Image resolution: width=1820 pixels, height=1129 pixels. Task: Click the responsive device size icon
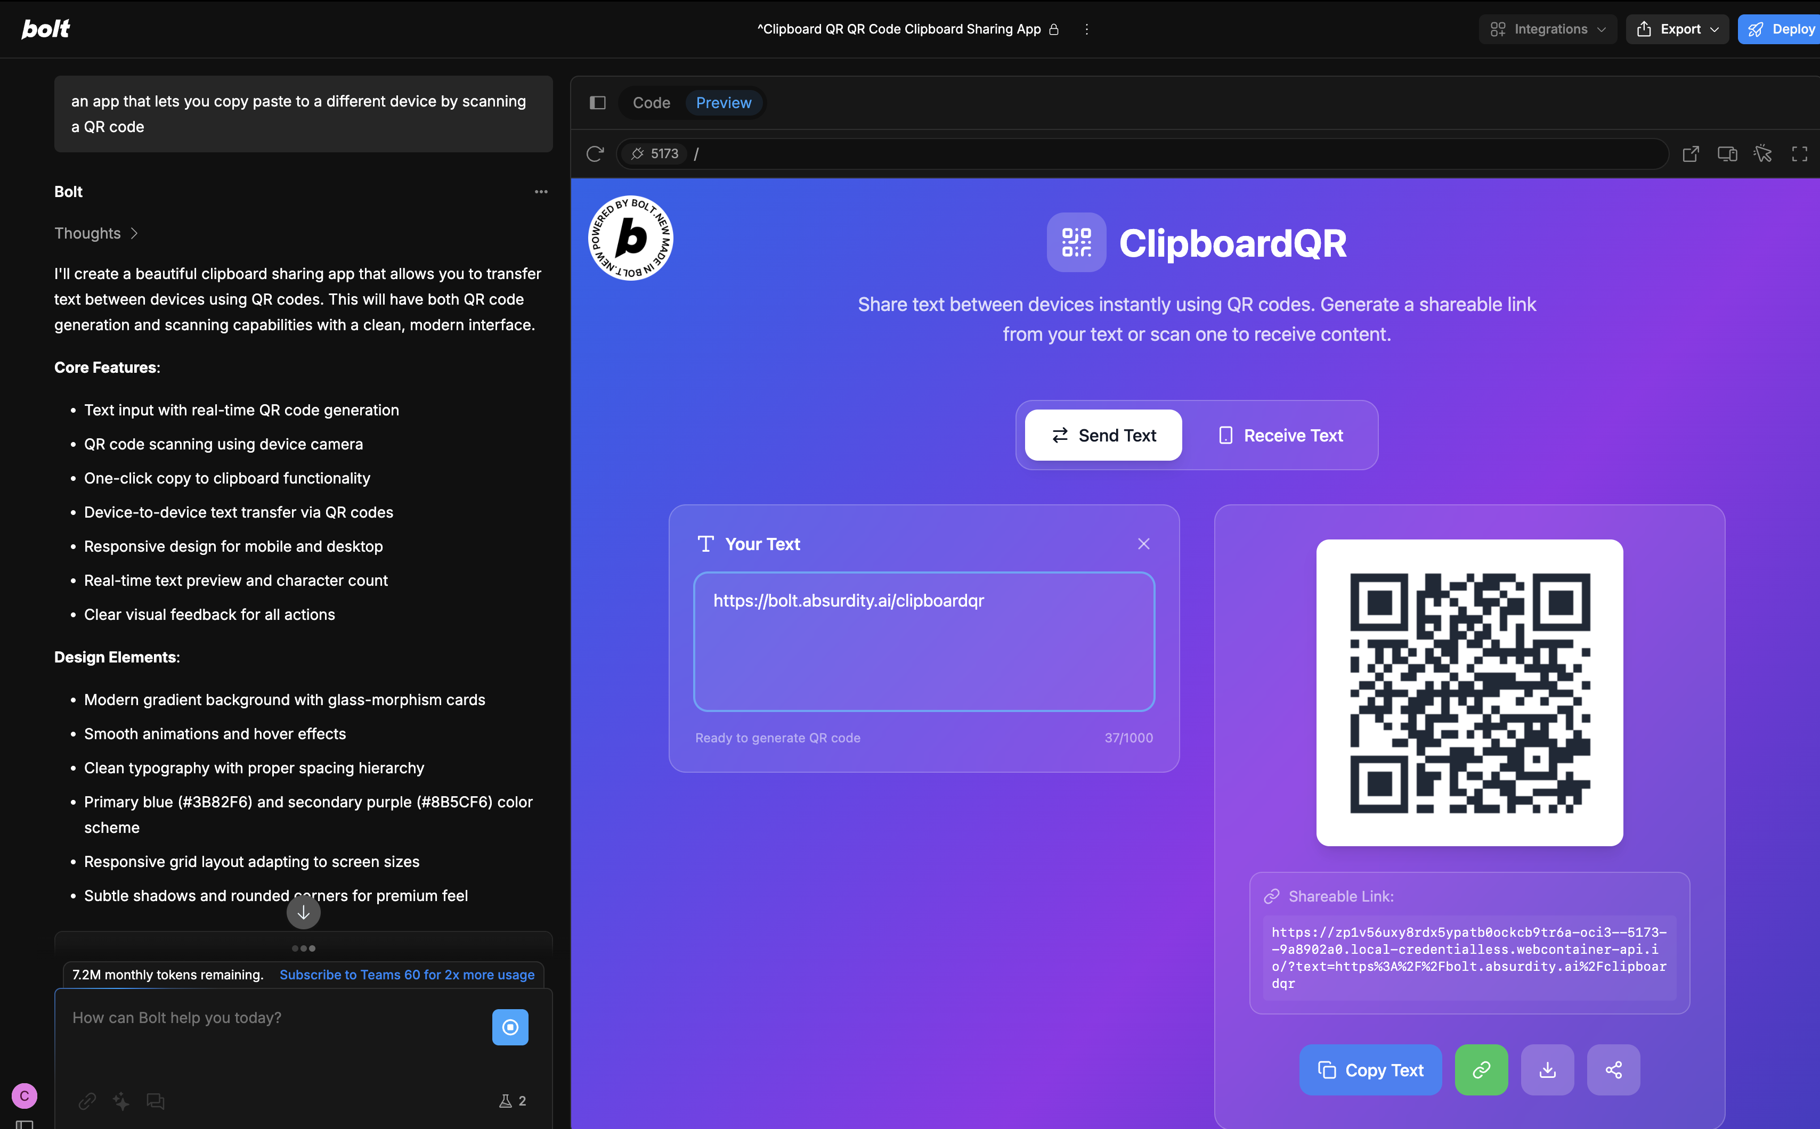[x=1727, y=154]
